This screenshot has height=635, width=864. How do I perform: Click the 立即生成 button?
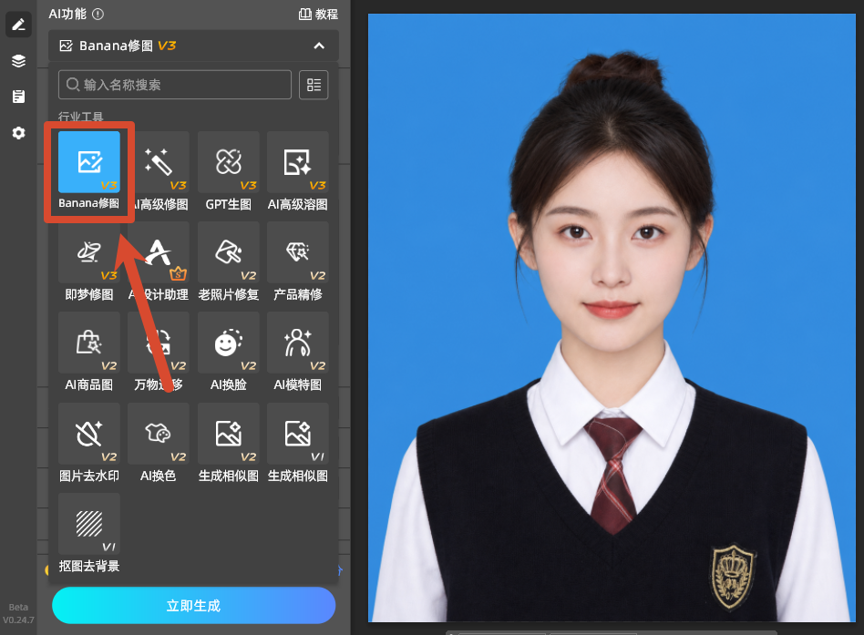coord(193,605)
